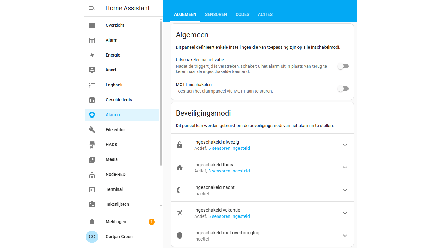The image size is (441, 248).
Task: Open the Overzicht dashboard icon
Action: [x=92, y=25]
